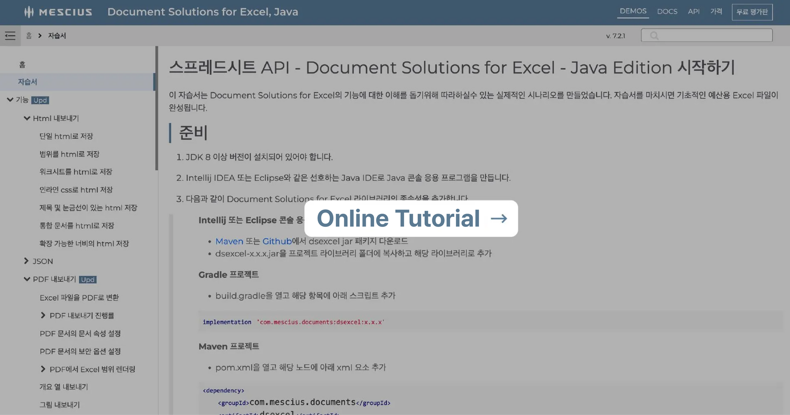Click the Online Tutorial button
This screenshot has width=790, height=415.
point(411,219)
